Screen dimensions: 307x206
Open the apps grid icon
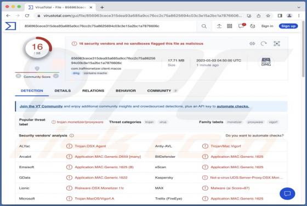(230, 26)
